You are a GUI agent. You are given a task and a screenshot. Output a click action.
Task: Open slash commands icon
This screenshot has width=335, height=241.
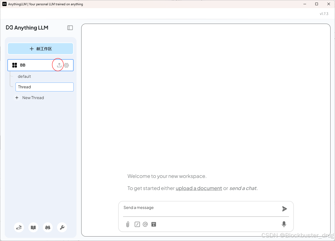pyautogui.click(x=137, y=224)
